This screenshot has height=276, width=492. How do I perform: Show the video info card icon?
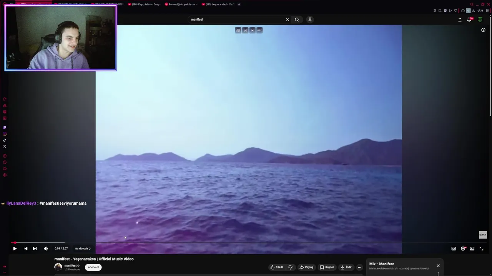tap(483, 30)
